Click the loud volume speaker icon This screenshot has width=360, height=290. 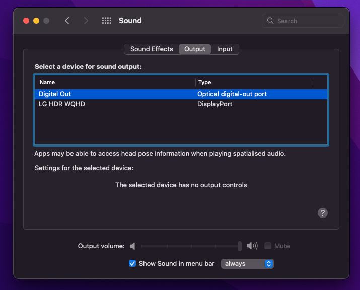(252, 246)
